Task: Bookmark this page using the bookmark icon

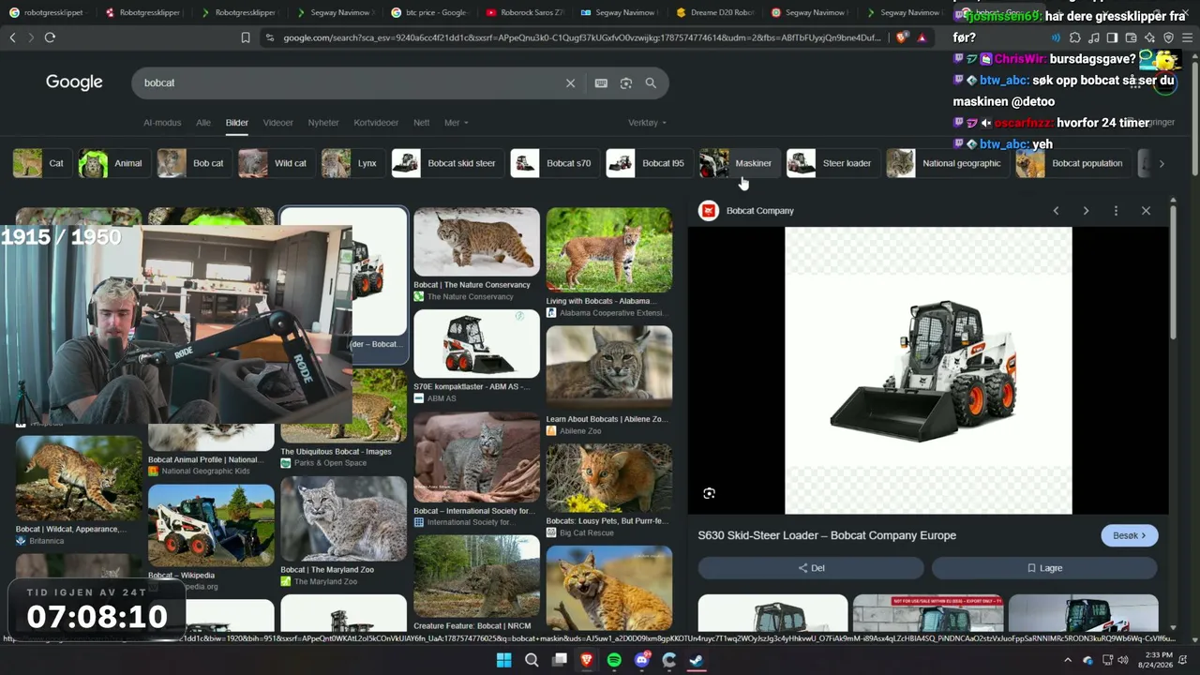Action: pos(246,37)
